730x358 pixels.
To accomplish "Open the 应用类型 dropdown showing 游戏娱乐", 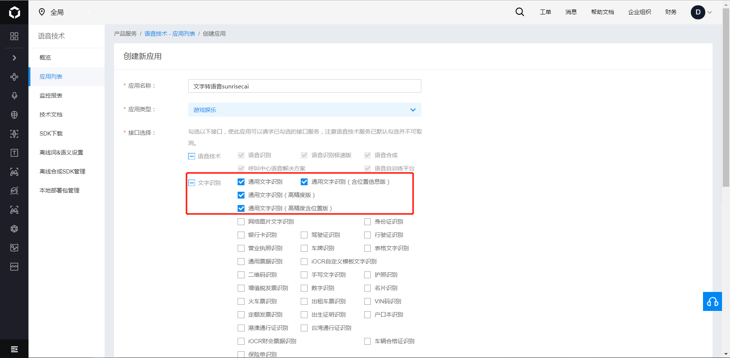I will click(x=305, y=110).
